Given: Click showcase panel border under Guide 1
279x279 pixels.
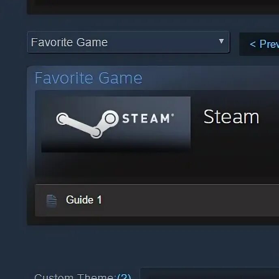Looking at the screenshot, I should [153, 221].
